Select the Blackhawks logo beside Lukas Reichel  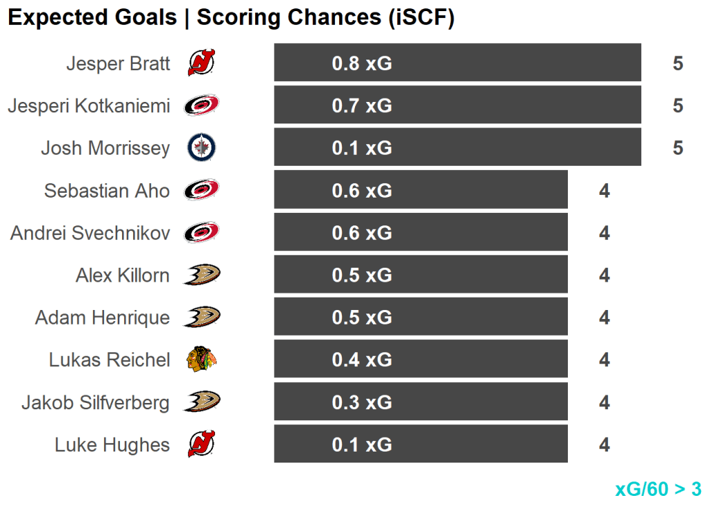tap(201, 360)
